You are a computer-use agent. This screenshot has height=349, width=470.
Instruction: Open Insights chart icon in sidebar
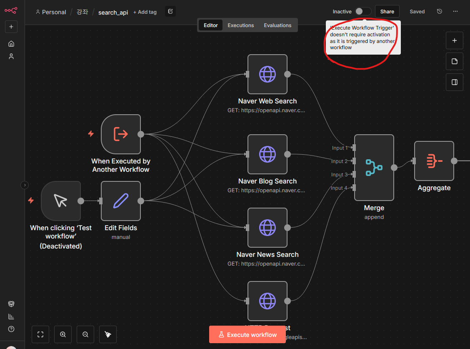pyautogui.click(x=11, y=316)
